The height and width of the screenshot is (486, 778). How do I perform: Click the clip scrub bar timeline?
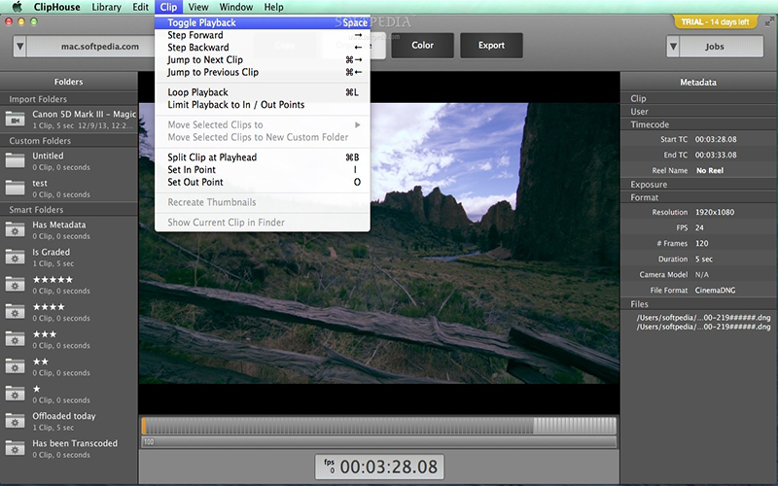click(x=379, y=426)
